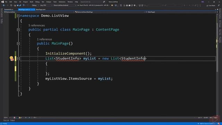Open the Debug configuration dropdown
The height and width of the screenshot is (125, 222).
click(35, 6)
